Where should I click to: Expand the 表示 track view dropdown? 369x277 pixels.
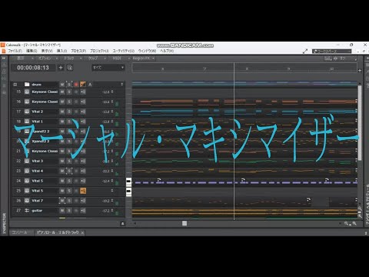tap(25, 58)
